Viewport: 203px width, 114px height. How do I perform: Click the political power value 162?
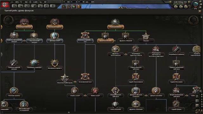(x=26, y=2)
